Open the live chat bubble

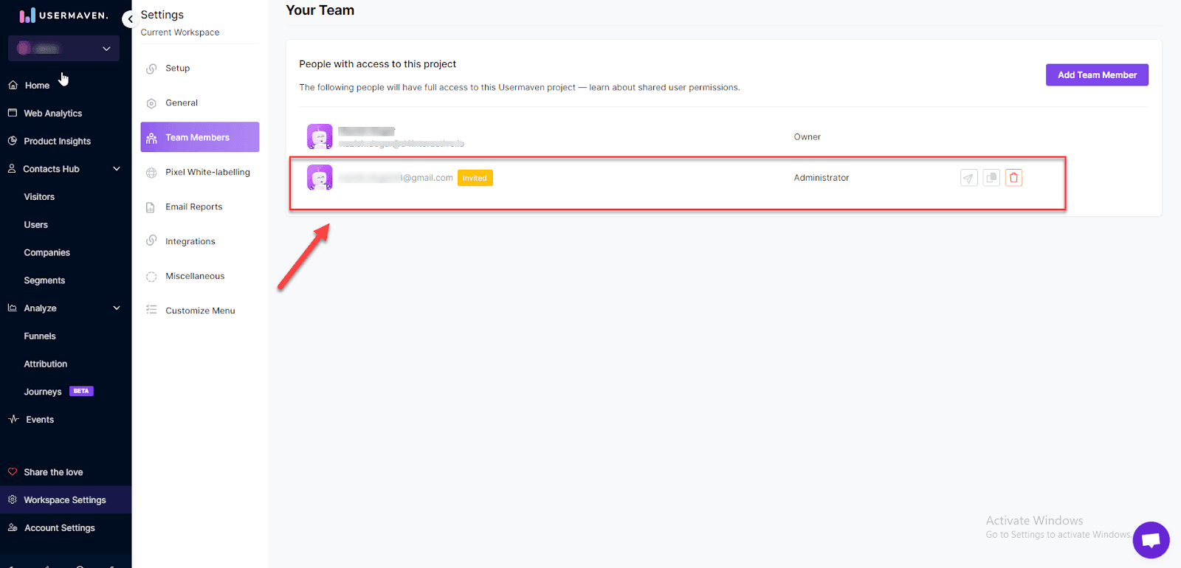pyautogui.click(x=1151, y=540)
